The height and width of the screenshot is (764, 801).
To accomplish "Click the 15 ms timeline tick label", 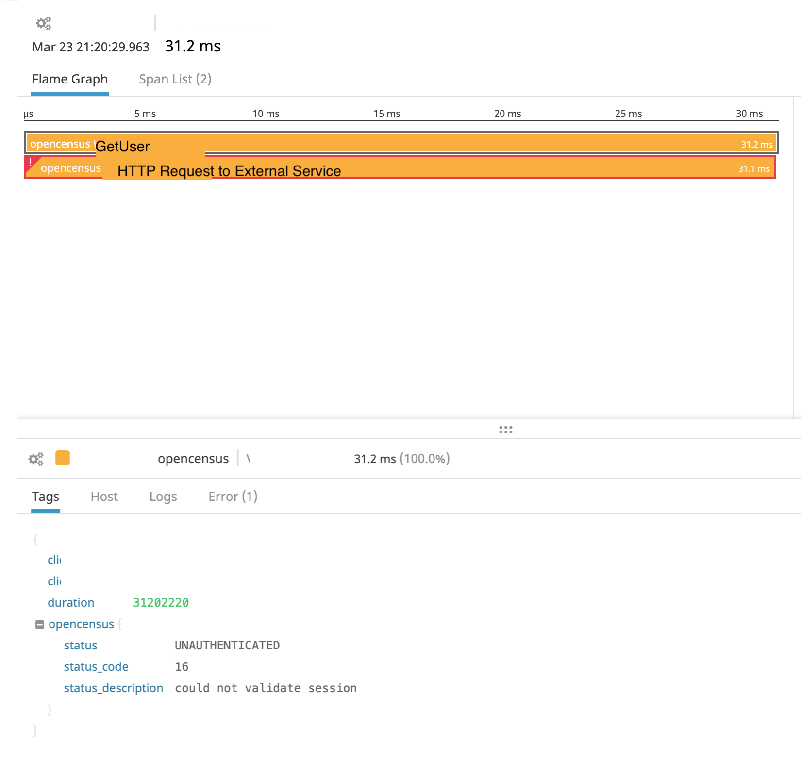I will pos(387,113).
